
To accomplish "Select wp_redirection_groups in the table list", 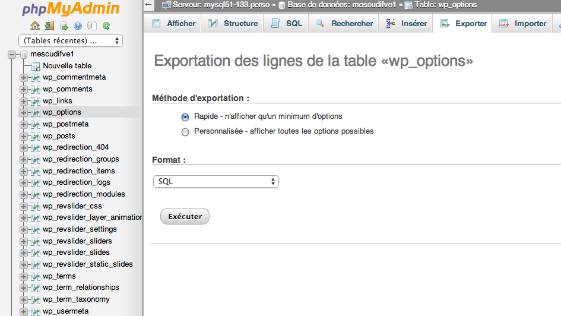I will pos(81,159).
